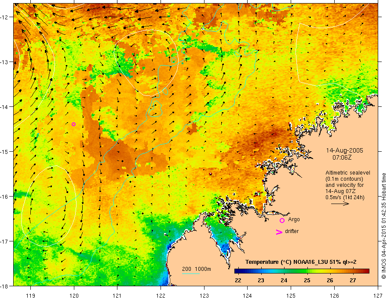This screenshot has height=299, width=387.
Task: Click the magenta drifter legend arrow icon
Action: coord(279,232)
